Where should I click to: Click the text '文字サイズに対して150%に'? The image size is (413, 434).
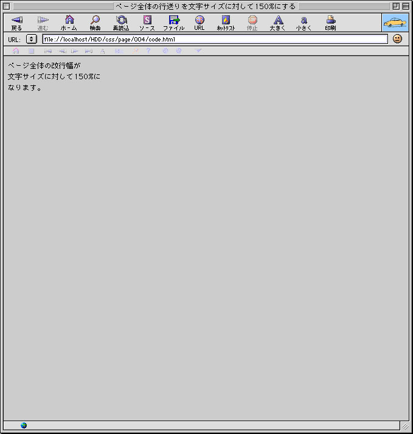tap(54, 76)
